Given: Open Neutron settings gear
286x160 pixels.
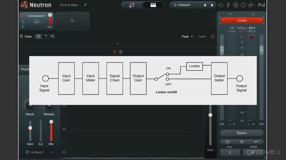Looking at the screenshot, I should [236, 5].
